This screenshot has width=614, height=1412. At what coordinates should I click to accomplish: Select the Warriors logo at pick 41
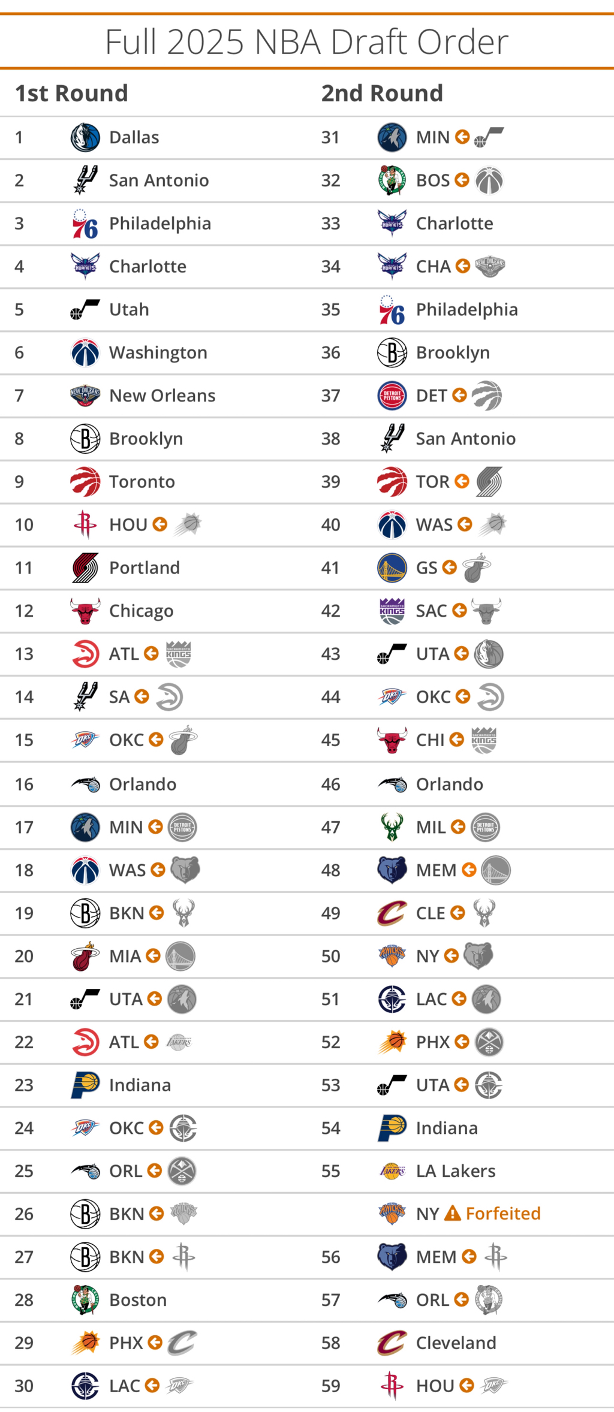(x=392, y=568)
